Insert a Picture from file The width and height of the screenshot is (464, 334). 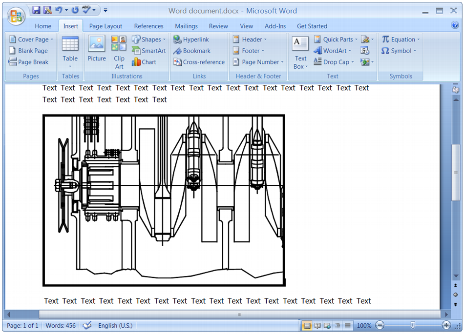[96, 49]
